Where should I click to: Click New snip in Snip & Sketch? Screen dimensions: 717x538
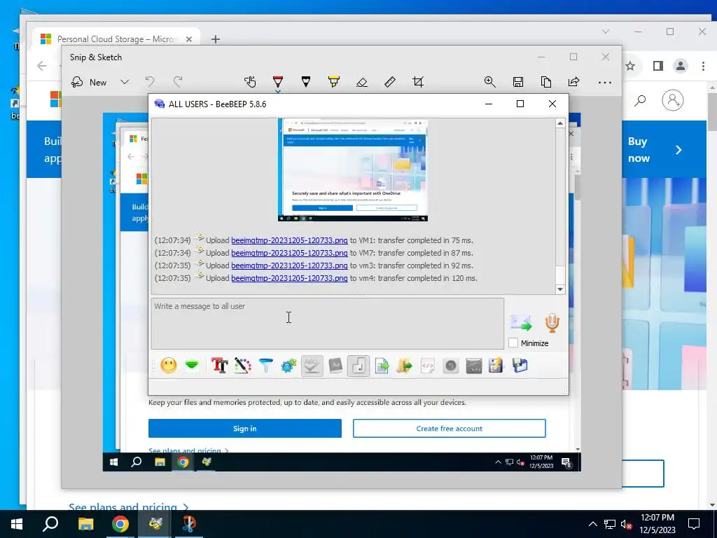(x=89, y=83)
